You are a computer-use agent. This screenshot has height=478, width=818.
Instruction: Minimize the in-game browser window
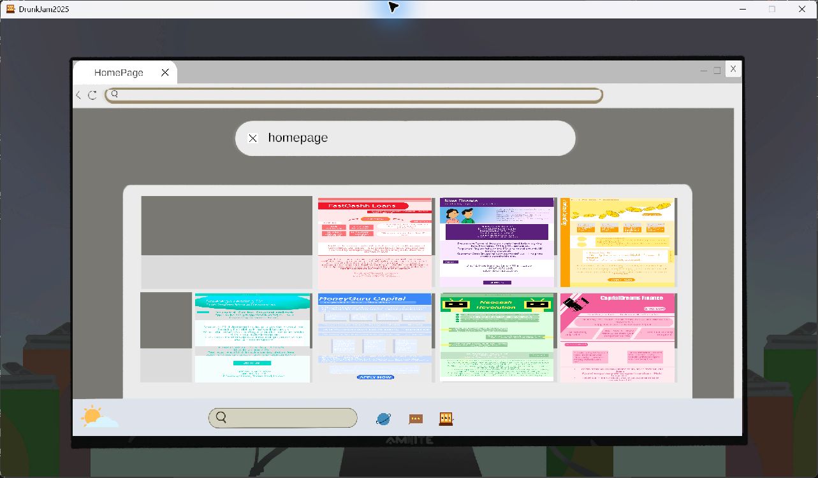tap(704, 71)
